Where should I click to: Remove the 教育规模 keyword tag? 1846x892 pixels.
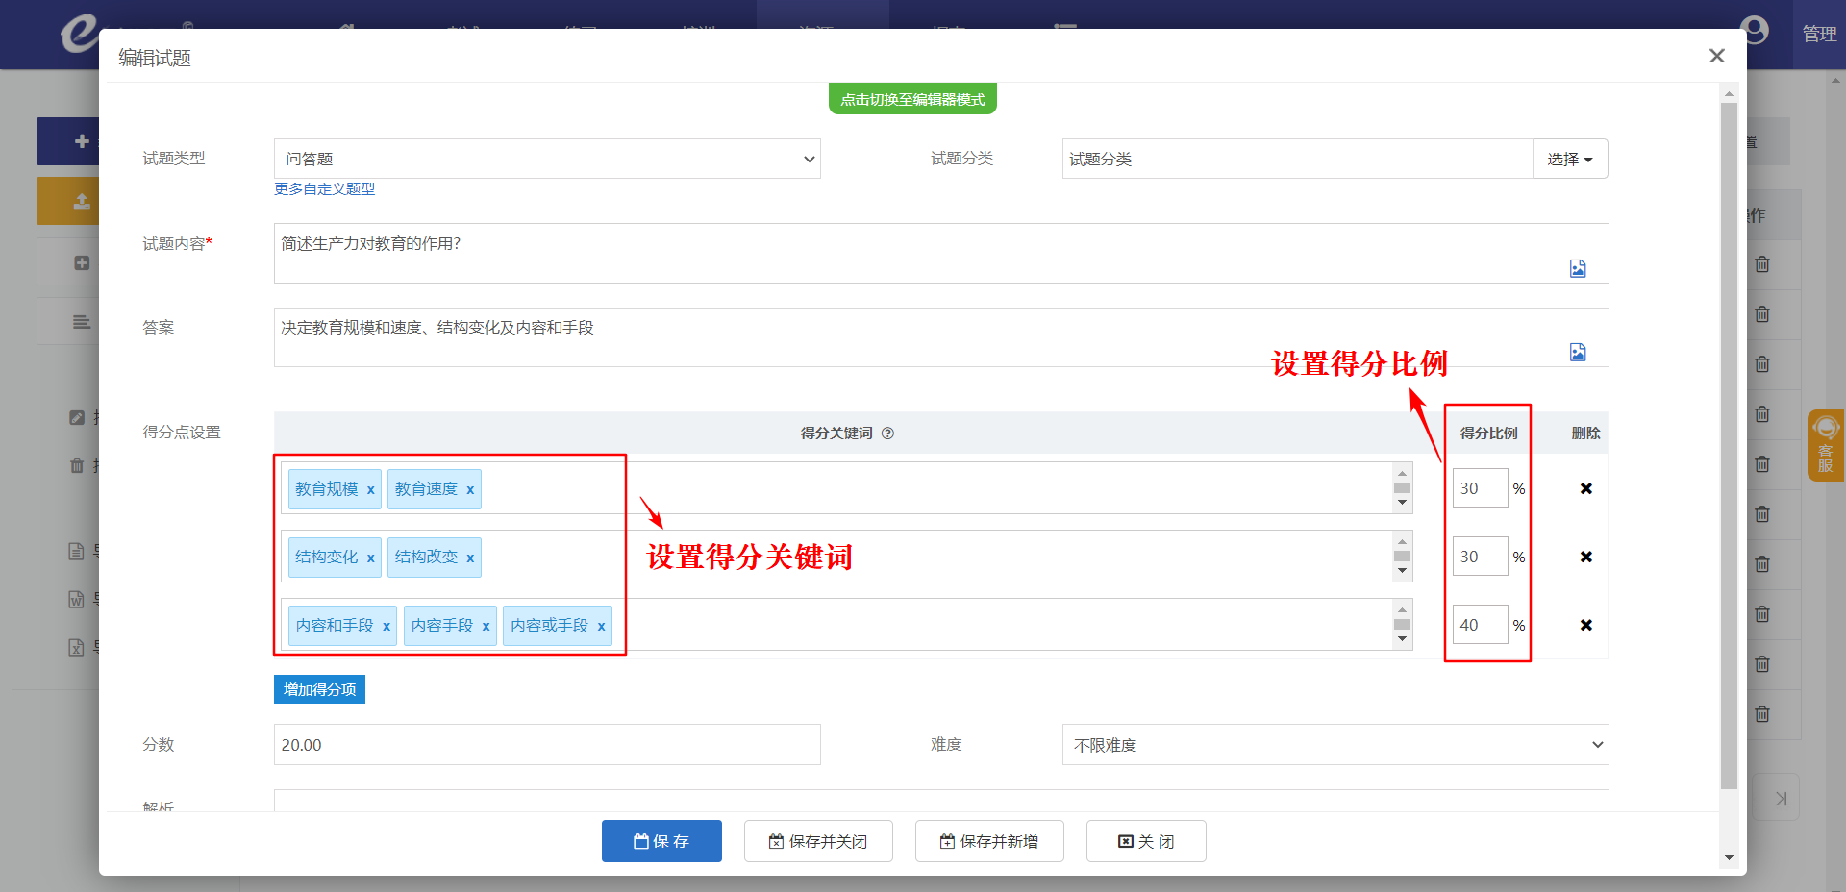pyautogui.click(x=370, y=490)
